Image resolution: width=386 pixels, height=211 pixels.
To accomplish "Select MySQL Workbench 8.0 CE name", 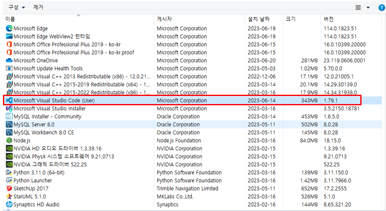I will click(x=43, y=132).
